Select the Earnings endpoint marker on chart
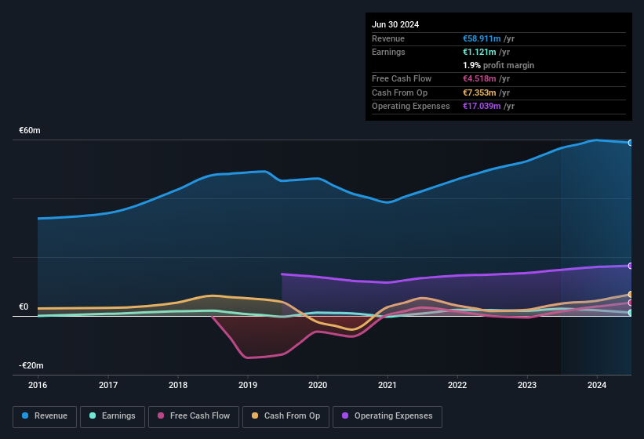 631,313
